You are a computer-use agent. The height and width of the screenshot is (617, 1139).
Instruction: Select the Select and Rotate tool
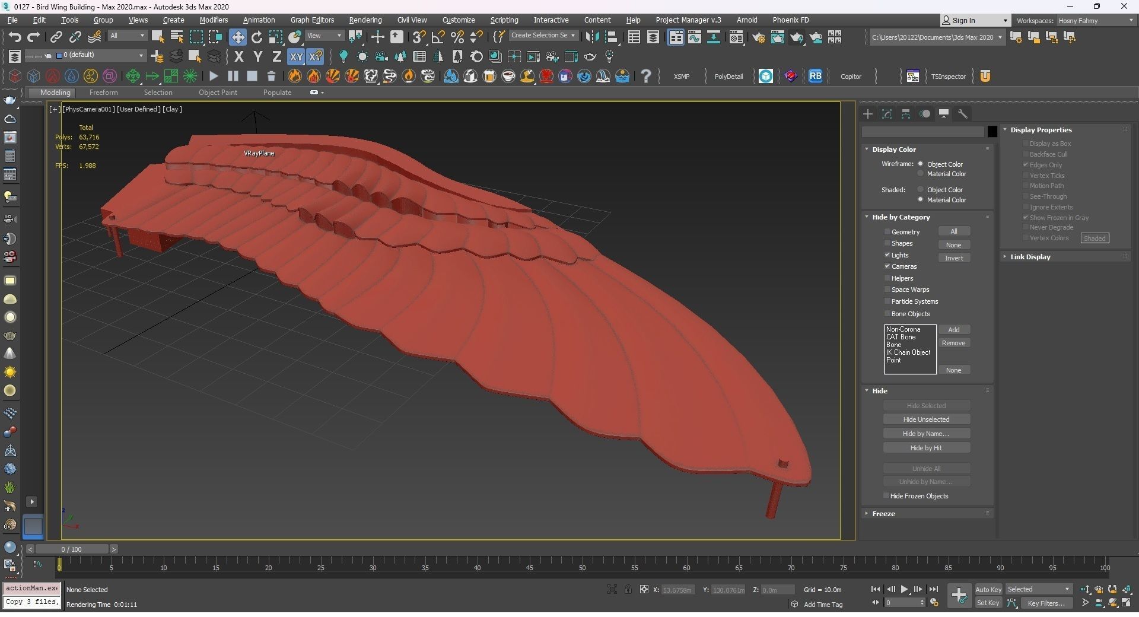pyautogui.click(x=257, y=37)
